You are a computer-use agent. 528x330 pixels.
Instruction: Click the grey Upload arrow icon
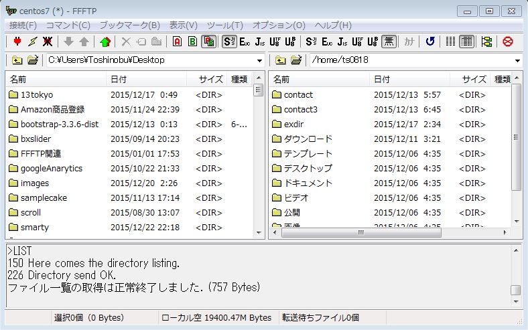tap(84, 42)
